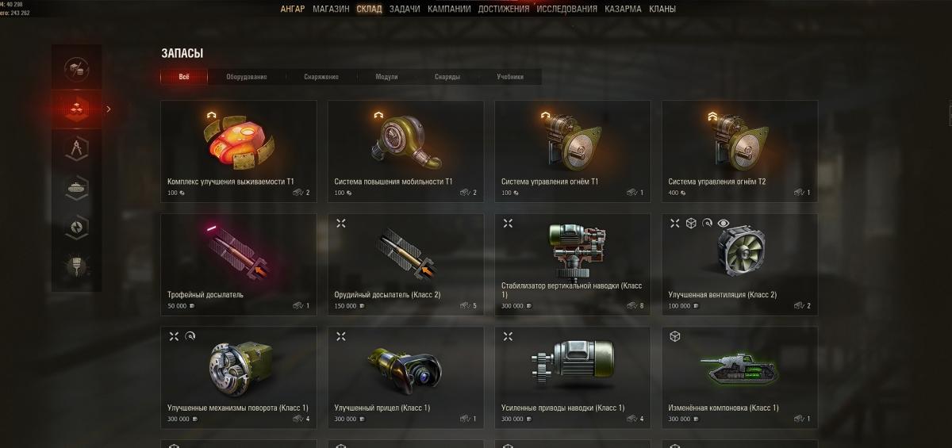Open the Система управления огнём Т2 card
The width and height of the screenshot is (952, 448).
coord(740,151)
